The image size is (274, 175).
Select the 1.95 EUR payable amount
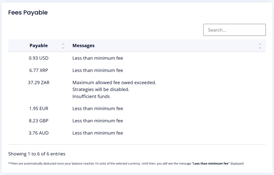click(39, 108)
